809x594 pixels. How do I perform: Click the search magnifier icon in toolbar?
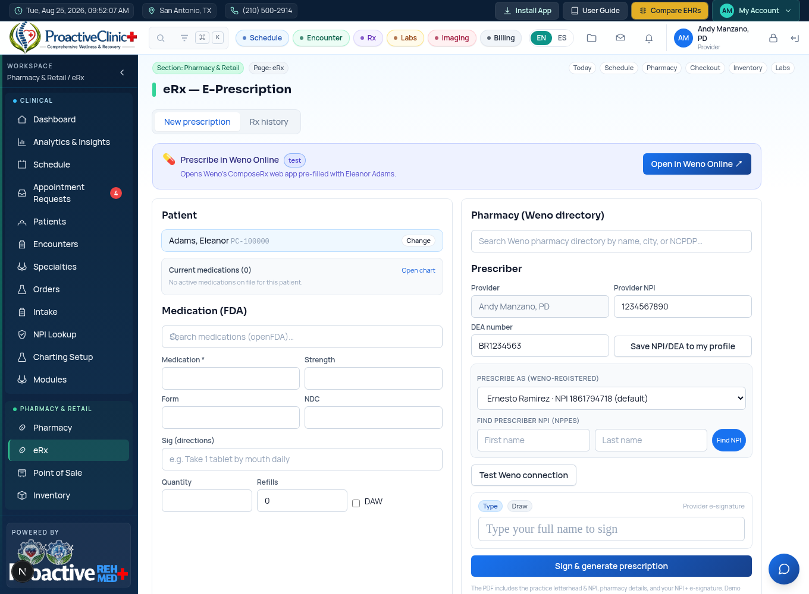click(161, 38)
